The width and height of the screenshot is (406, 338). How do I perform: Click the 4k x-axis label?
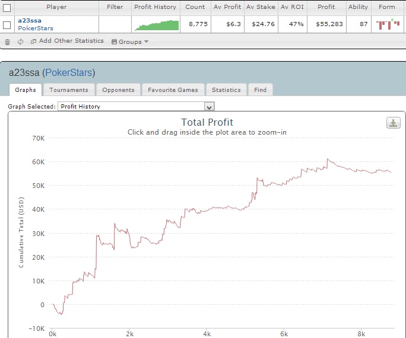tap(207, 334)
